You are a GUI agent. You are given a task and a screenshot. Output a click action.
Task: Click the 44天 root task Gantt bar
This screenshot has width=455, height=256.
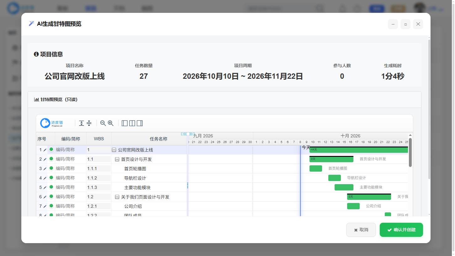point(358,150)
